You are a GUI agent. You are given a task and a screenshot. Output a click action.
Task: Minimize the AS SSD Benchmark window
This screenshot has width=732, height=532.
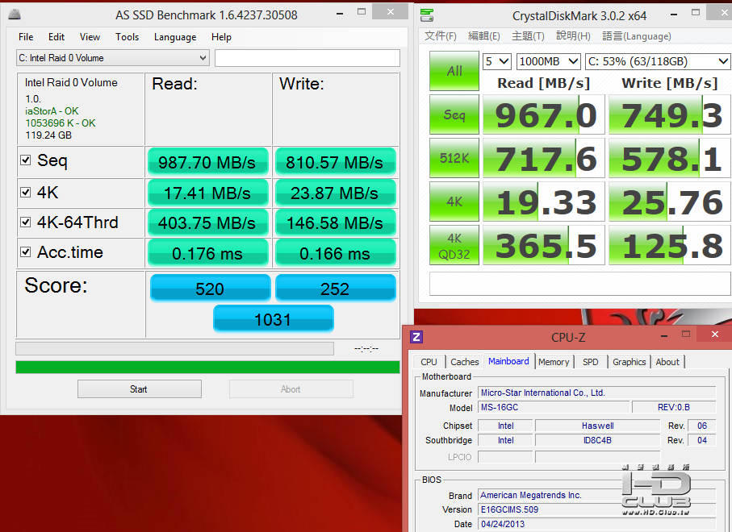coord(340,14)
